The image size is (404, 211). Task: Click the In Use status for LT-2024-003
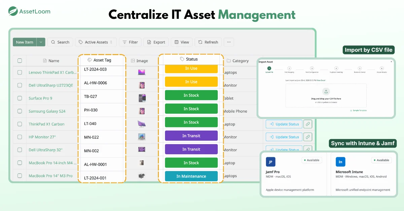[191, 69]
